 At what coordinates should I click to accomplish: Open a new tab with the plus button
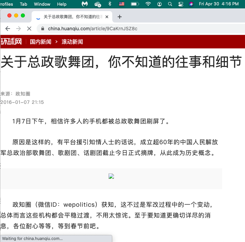point(119,17)
